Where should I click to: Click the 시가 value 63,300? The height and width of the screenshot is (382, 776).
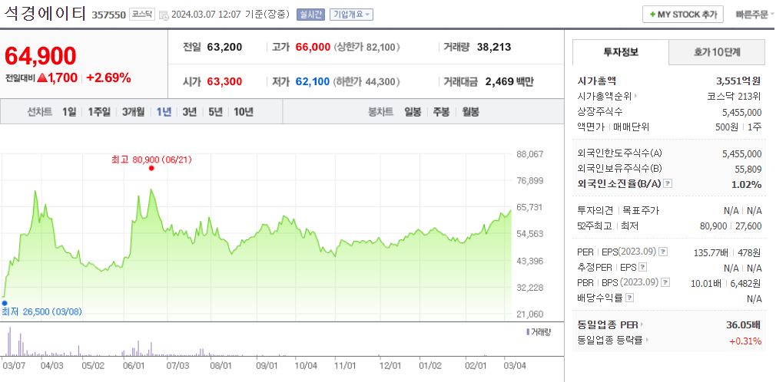(224, 81)
